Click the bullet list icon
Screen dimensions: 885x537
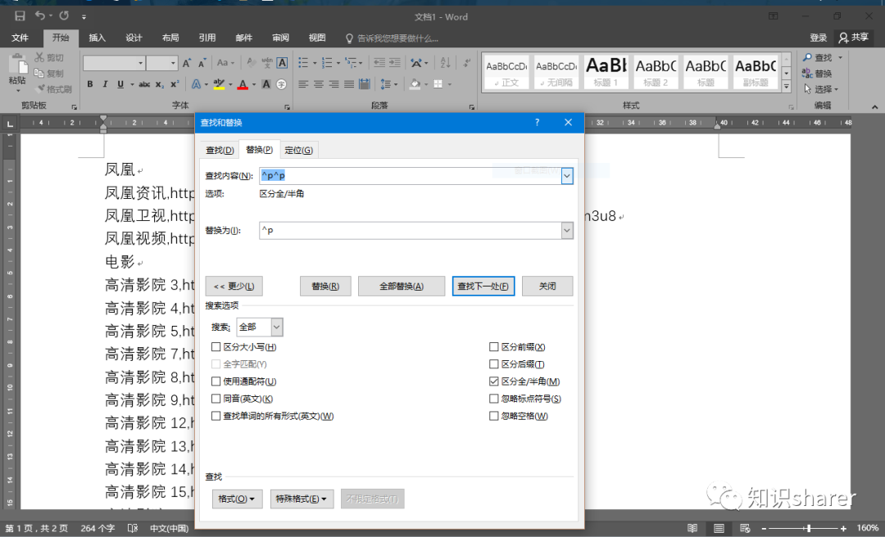[303, 62]
